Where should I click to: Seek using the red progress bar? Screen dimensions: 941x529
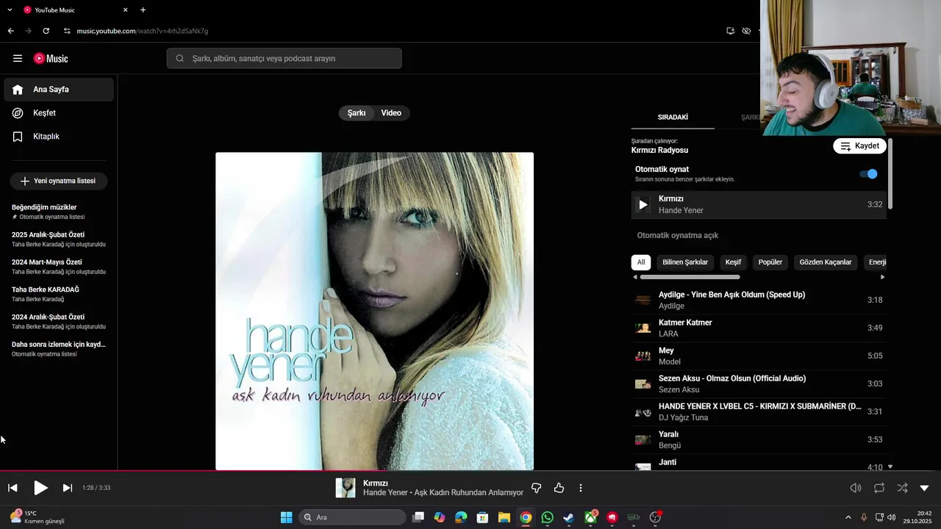pos(470,471)
